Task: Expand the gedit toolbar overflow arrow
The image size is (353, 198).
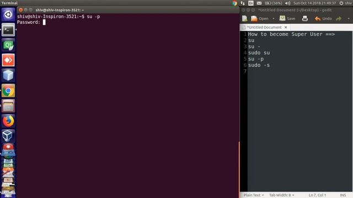Action: point(349,19)
